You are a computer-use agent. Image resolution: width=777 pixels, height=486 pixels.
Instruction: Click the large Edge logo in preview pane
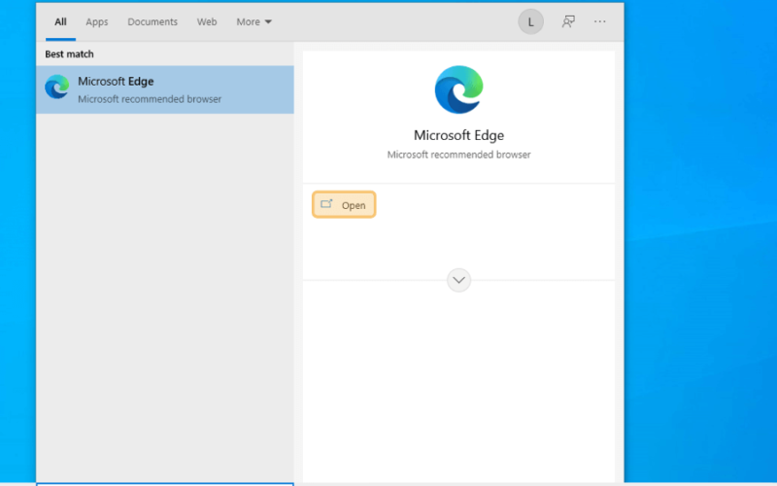(458, 89)
